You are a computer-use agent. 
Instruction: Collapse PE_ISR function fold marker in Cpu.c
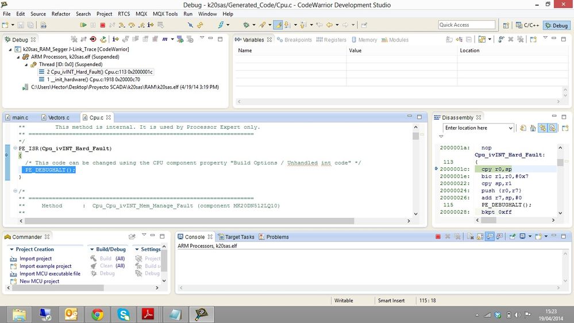point(15,148)
